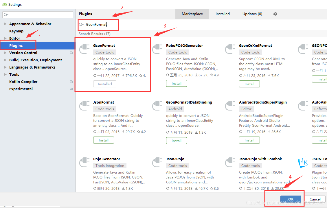Click the AndroidStudioSuperPlugin plugin icon

[x=230, y=106]
